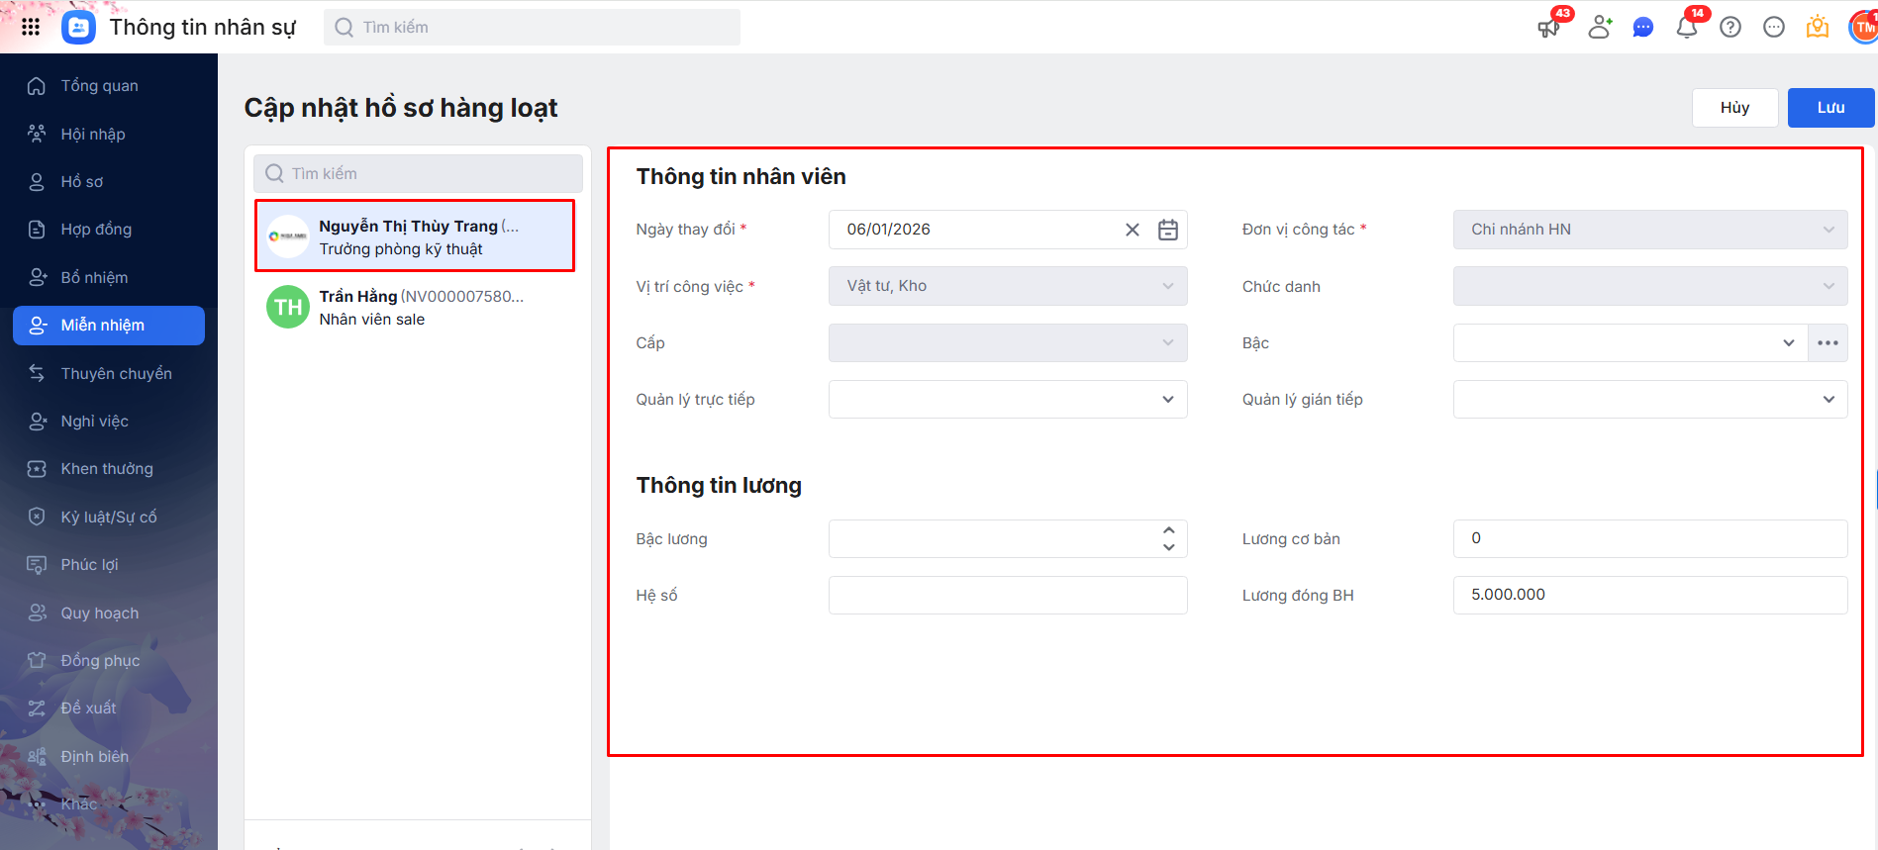Click the announcements megaphone icon

1548,27
